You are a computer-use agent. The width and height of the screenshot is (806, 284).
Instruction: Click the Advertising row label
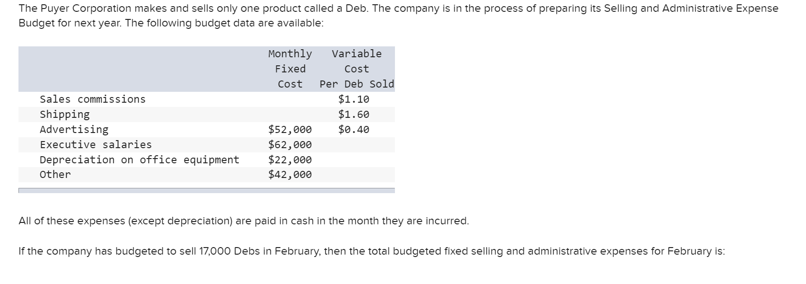[74, 130]
